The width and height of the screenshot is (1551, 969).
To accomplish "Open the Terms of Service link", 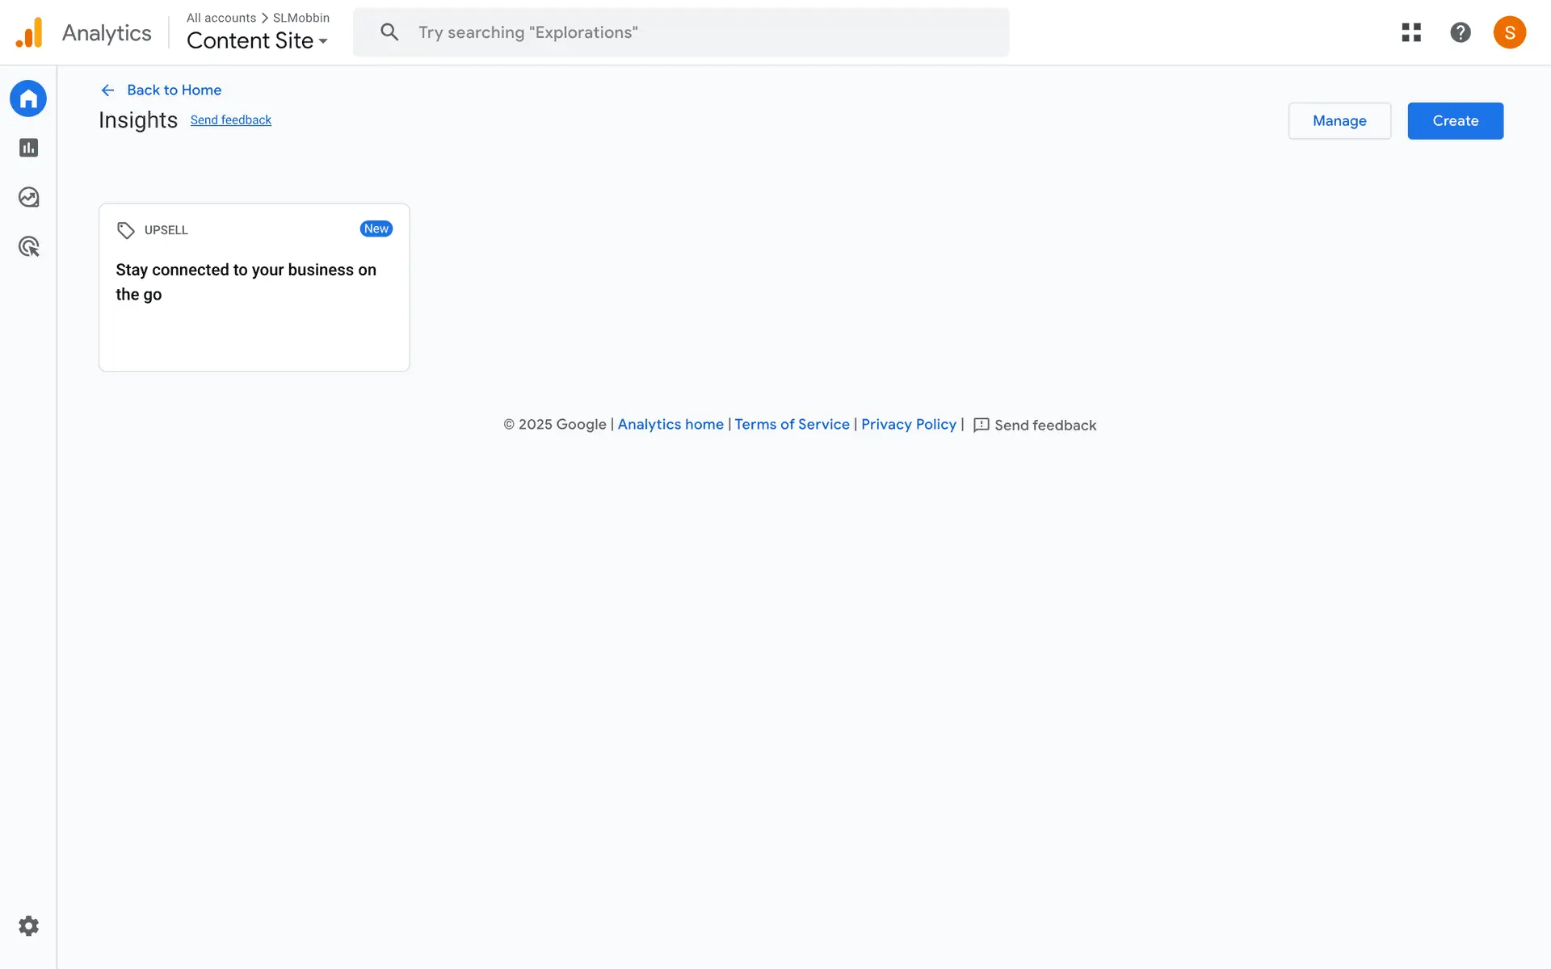I will point(792,425).
